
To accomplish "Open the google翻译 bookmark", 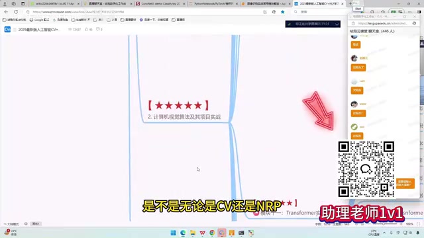I will click(40, 20).
